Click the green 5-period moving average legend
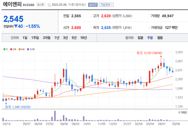The image size is (188, 128). click(x=6, y=49)
